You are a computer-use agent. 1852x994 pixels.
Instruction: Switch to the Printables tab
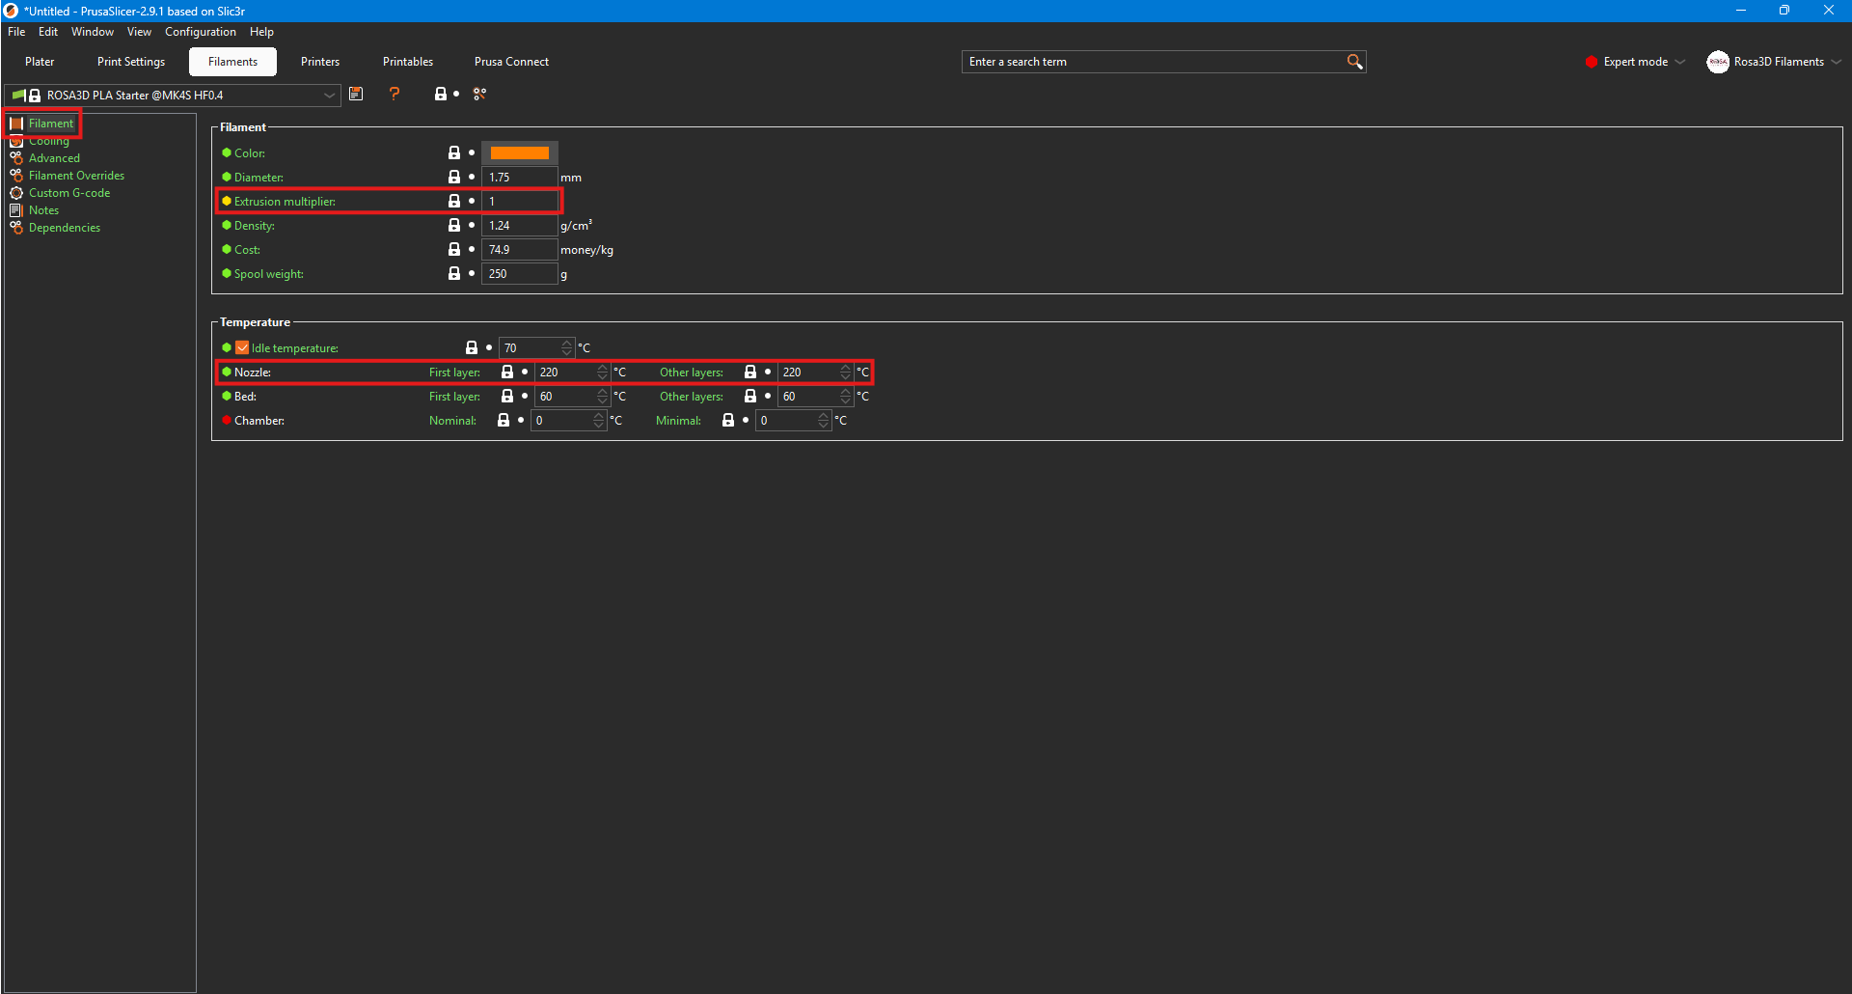[x=408, y=62]
